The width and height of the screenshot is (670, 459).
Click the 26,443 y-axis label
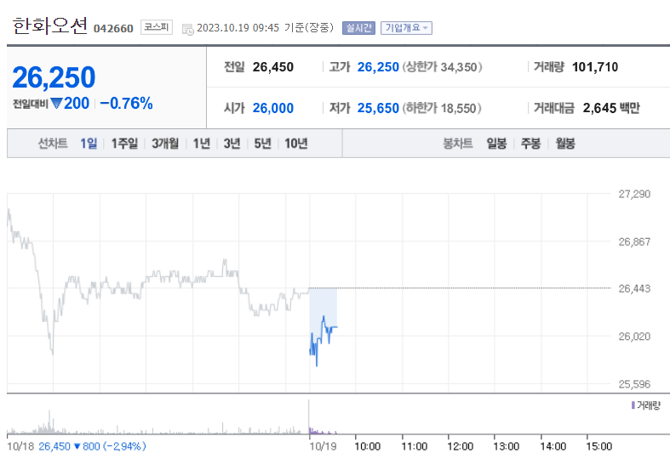tap(634, 289)
